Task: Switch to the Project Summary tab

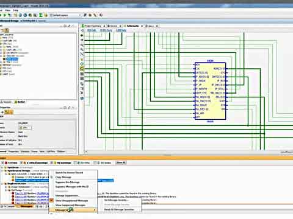Action: coord(93,26)
